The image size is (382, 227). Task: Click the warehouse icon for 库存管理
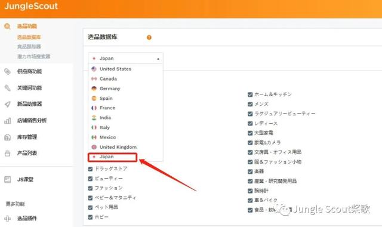[x=8, y=137]
